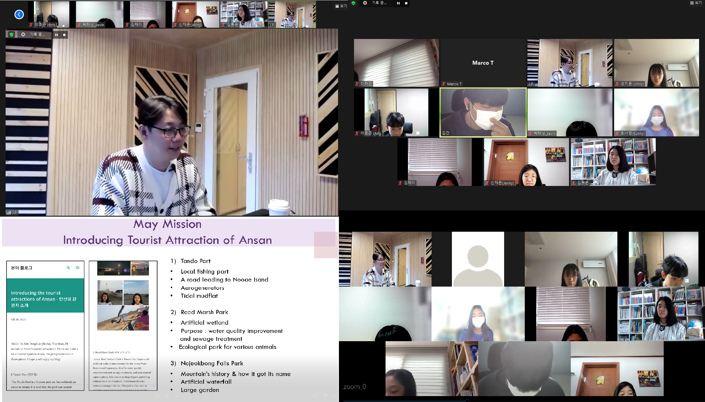Open the 보기 view dropdown in left window
705x402 pixels.
click(341, 6)
